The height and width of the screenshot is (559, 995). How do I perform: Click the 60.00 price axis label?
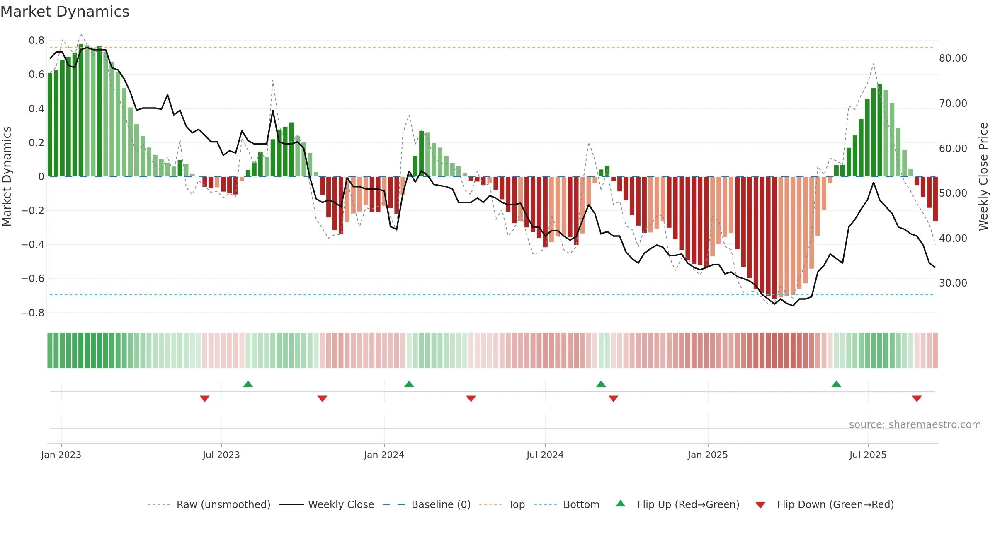[953, 149]
